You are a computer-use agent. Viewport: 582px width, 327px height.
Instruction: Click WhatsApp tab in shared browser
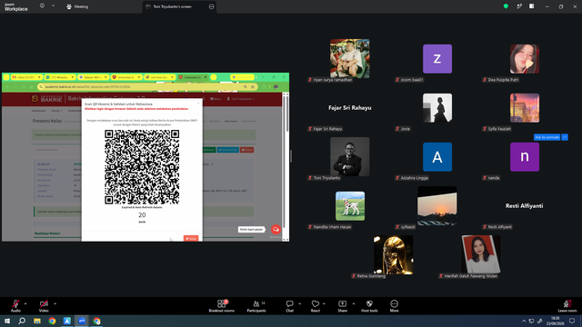click(x=59, y=77)
